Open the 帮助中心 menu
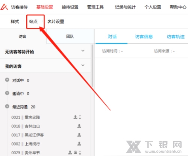Viewport: 188px width, 156px height. [x=178, y=7]
